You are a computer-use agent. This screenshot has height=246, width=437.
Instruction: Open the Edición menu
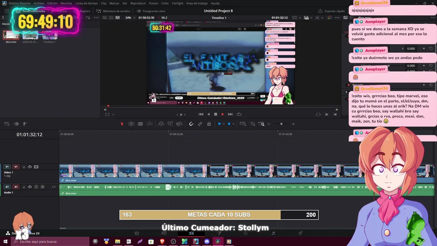(x=52, y=3)
